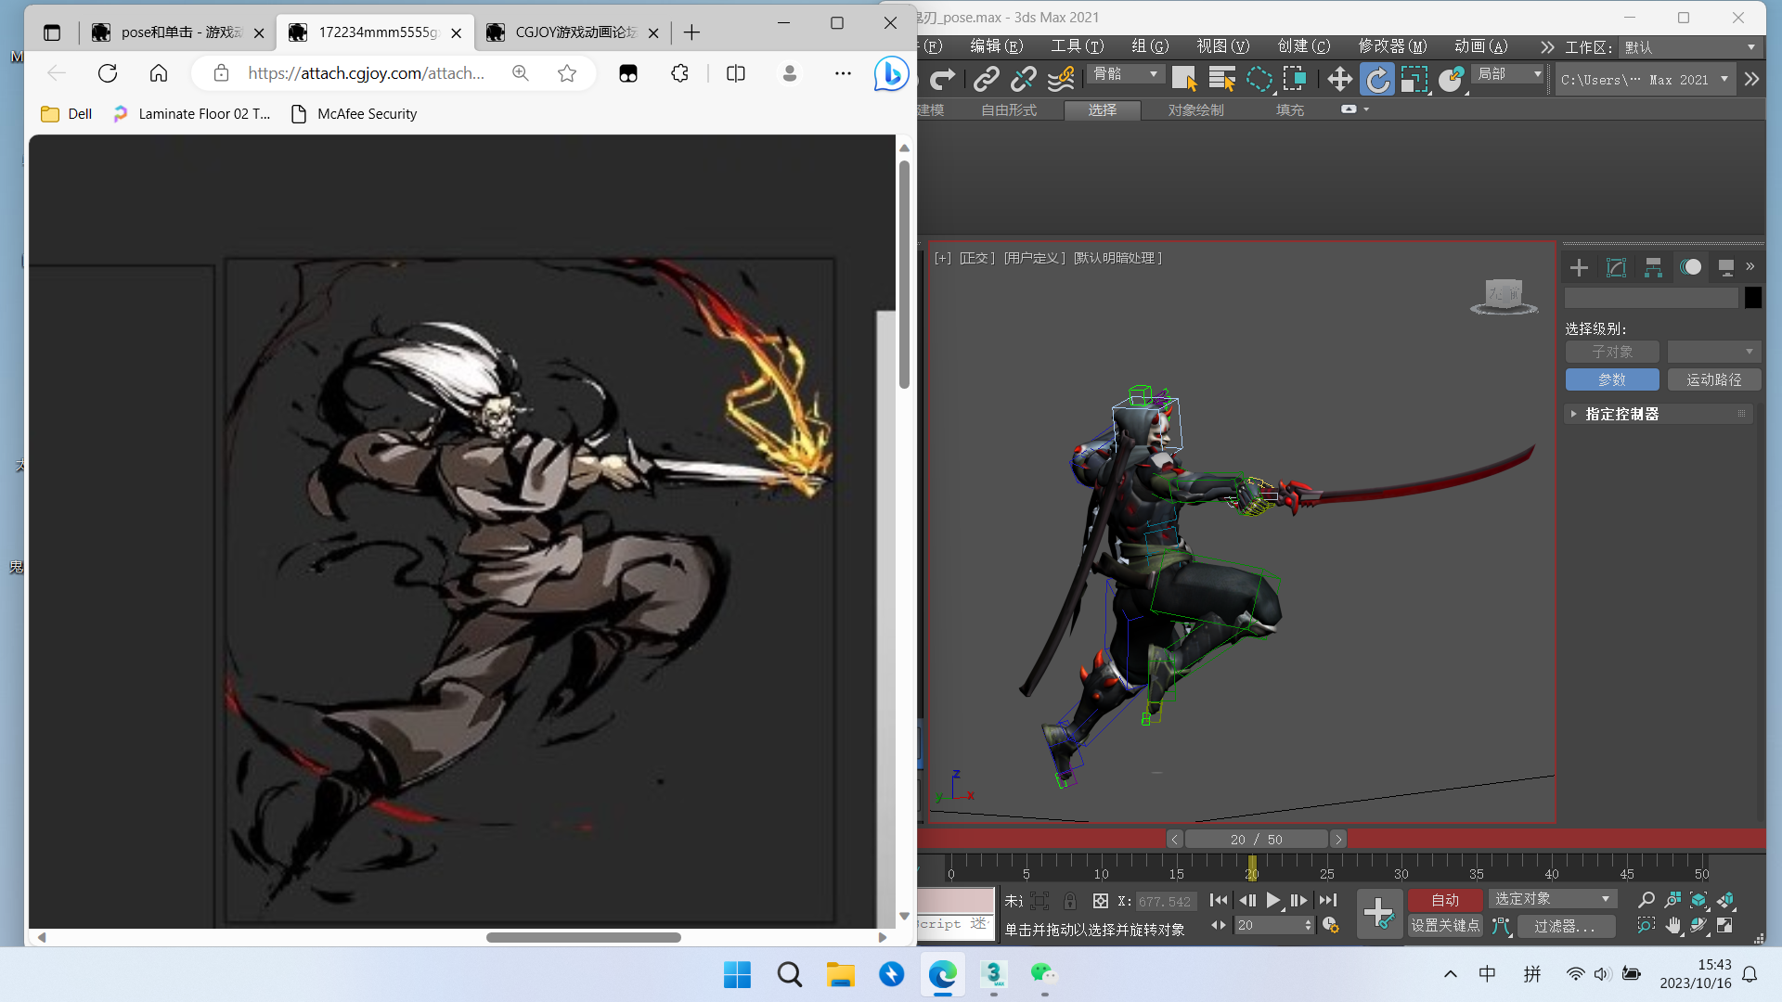Open Time Configuration clock-gear icon
The height and width of the screenshot is (1002, 1782).
point(1330,925)
